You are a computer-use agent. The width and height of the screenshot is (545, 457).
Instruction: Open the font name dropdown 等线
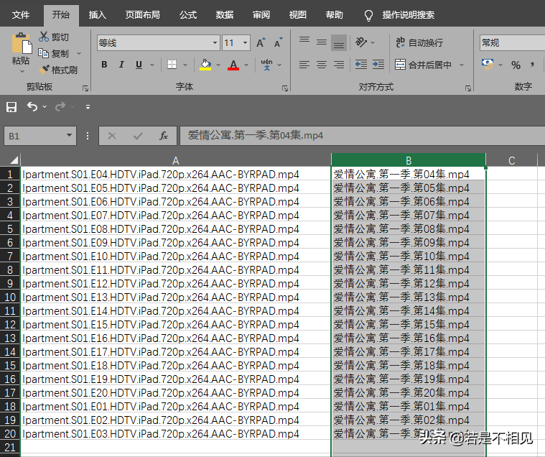coord(215,43)
